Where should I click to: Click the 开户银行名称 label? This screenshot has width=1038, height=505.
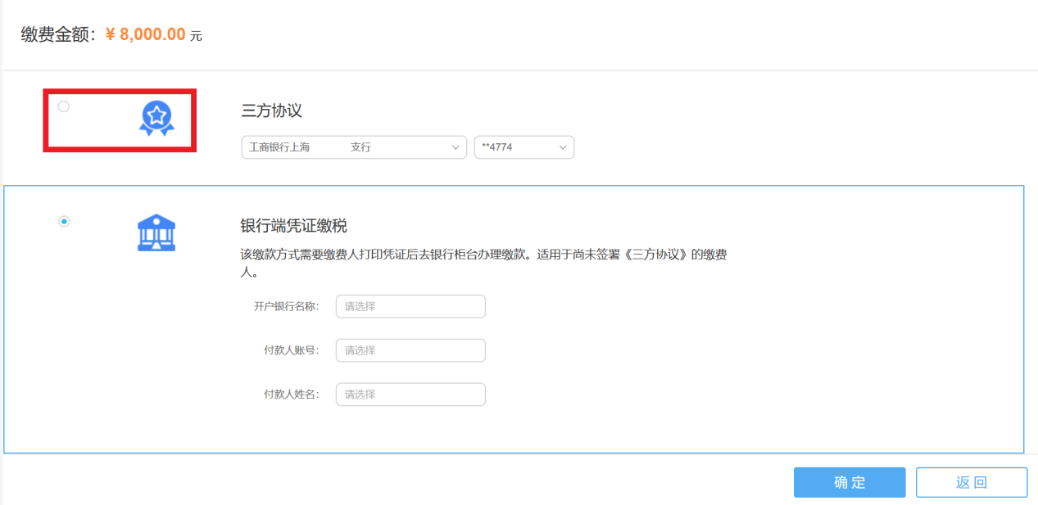click(286, 307)
